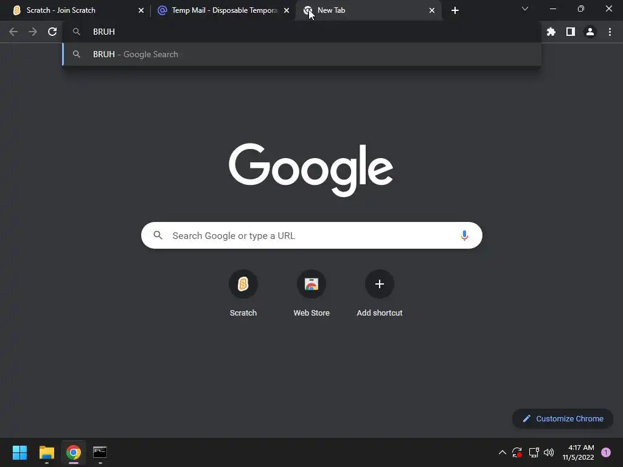623x467 pixels.
Task: Click the Chrome taskbar icon
Action: point(74,452)
